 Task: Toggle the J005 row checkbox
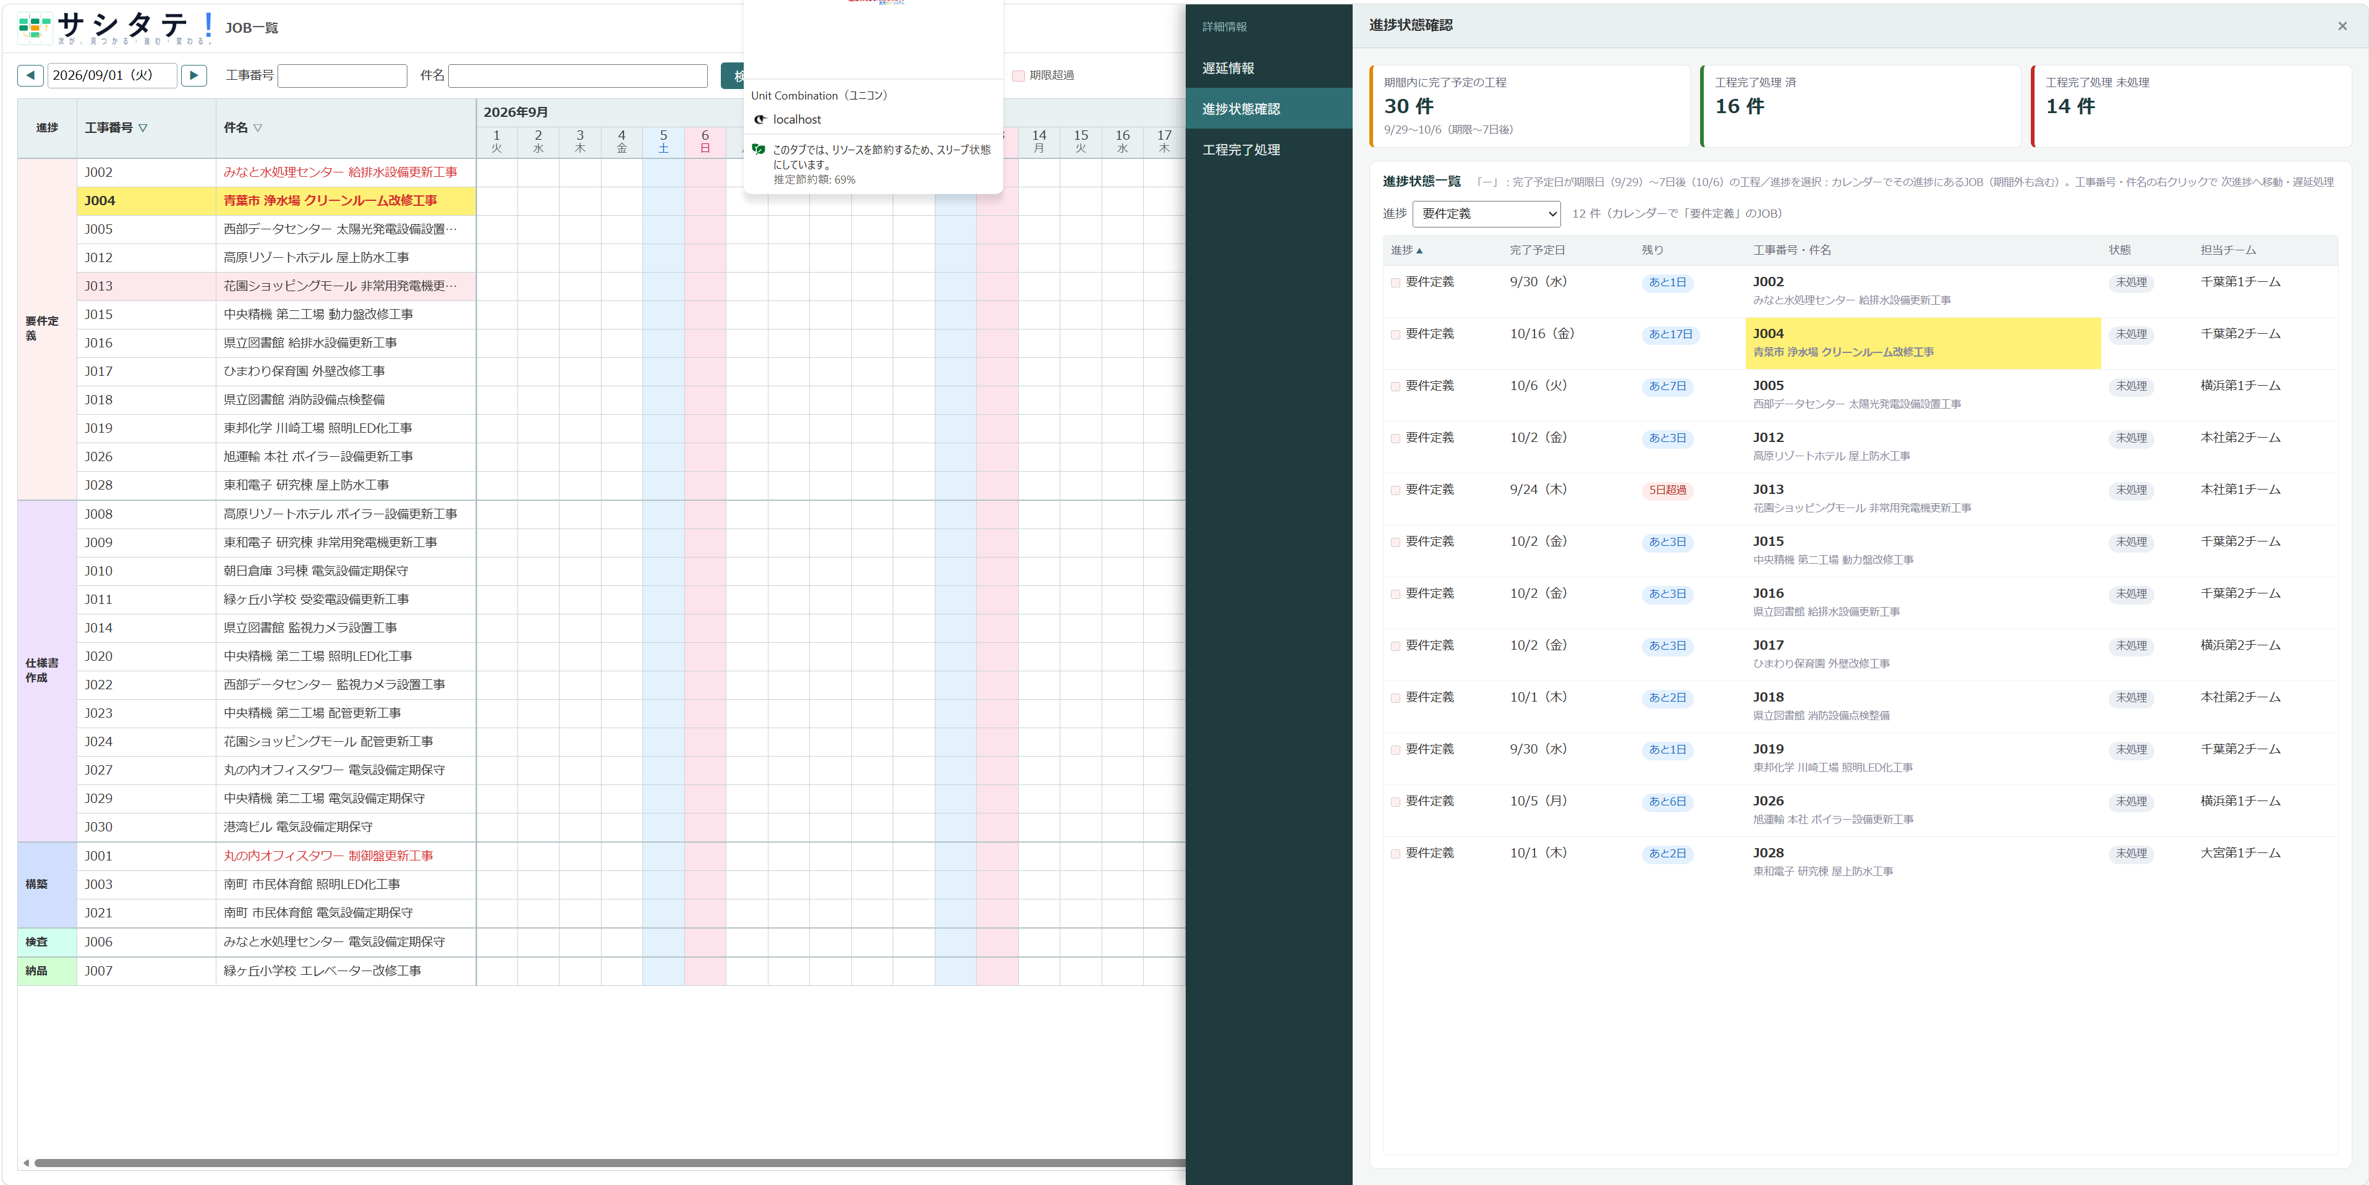[x=1395, y=387]
